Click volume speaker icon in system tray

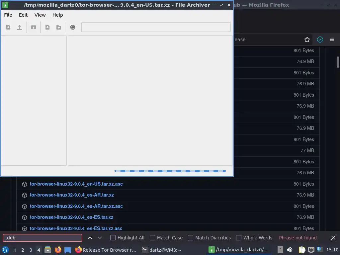click(290, 250)
